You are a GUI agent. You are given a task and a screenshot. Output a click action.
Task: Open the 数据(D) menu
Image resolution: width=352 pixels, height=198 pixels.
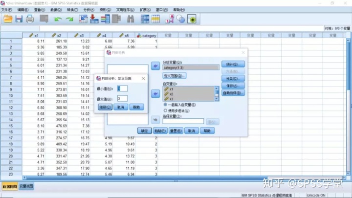56,10
